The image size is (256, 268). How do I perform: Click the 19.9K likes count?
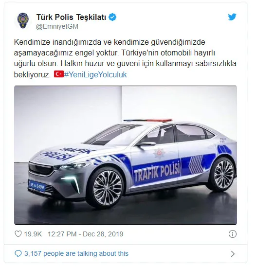click(x=33, y=234)
